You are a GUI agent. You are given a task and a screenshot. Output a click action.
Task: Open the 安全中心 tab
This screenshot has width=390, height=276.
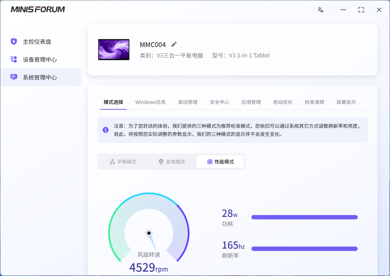219,102
